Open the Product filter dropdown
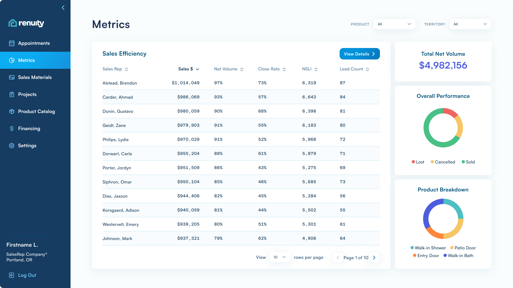513x288 pixels. coord(394,24)
